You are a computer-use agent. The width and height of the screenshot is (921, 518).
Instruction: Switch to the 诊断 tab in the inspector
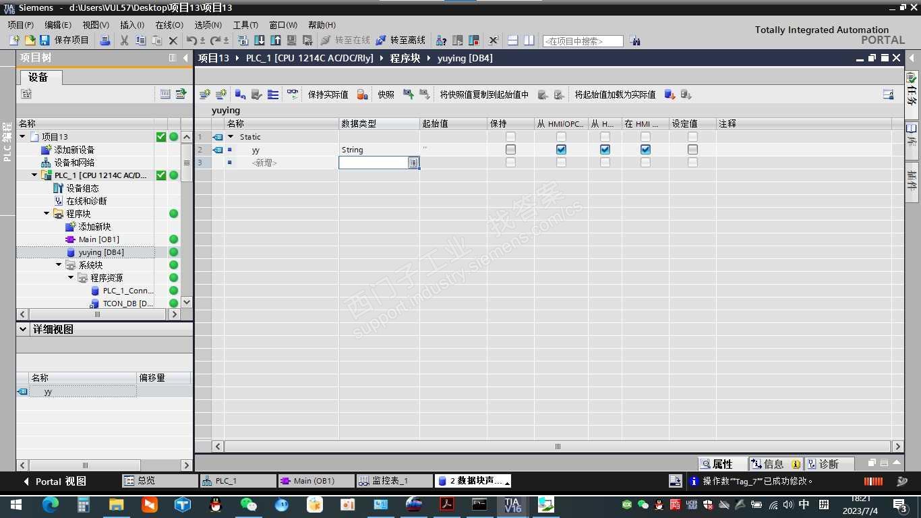click(829, 464)
